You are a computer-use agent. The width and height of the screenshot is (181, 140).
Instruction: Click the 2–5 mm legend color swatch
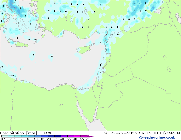(25, 136)
